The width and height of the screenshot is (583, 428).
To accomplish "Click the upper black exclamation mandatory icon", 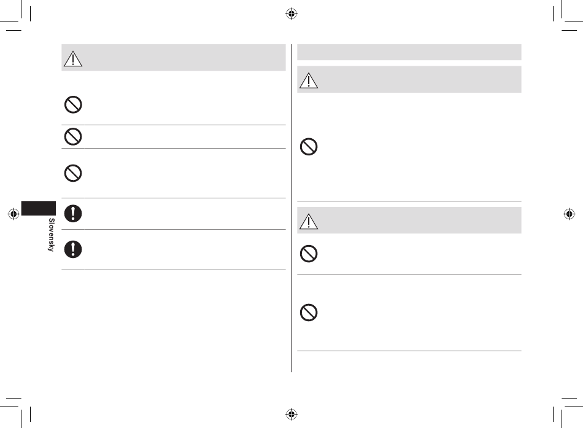I will (73, 214).
